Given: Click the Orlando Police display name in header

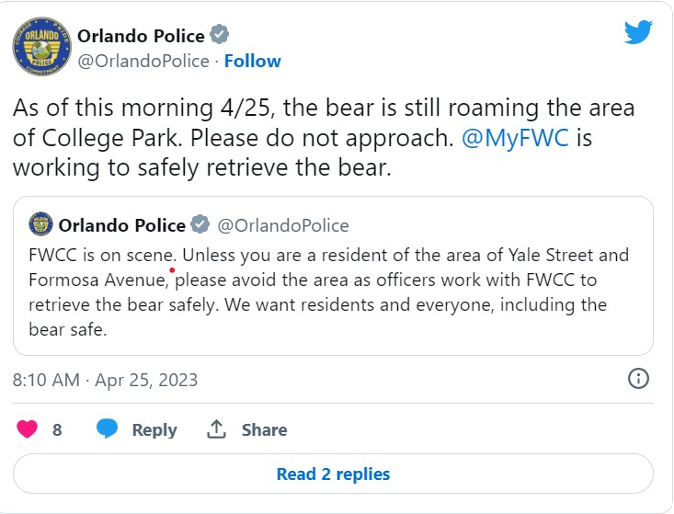Looking at the screenshot, I should [x=141, y=36].
